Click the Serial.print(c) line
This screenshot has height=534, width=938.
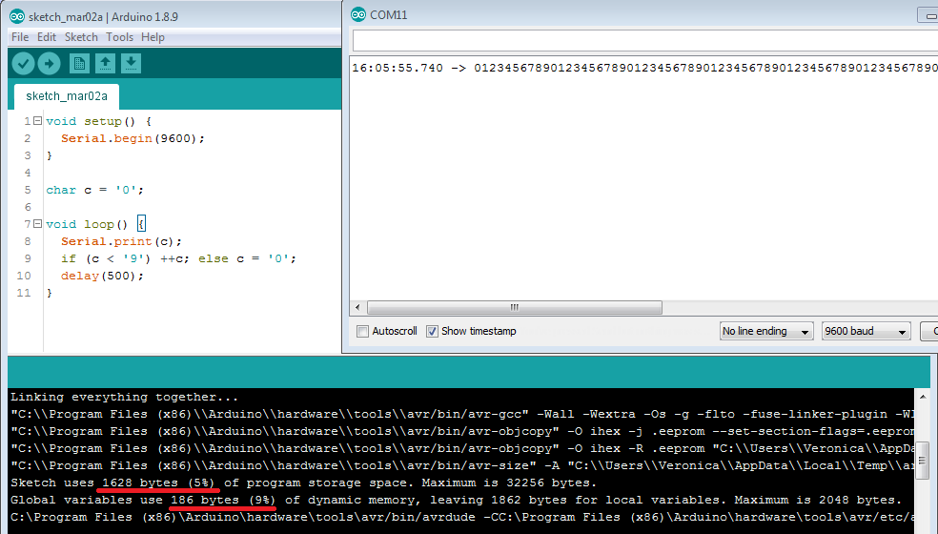[x=121, y=241]
